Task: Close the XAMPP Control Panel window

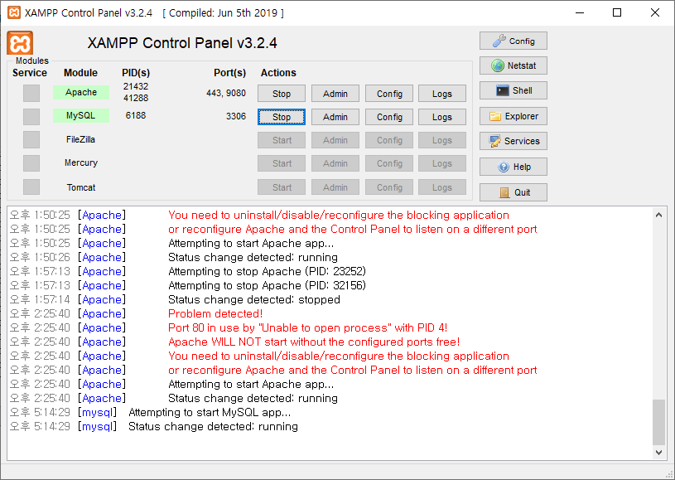Action: (655, 12)
